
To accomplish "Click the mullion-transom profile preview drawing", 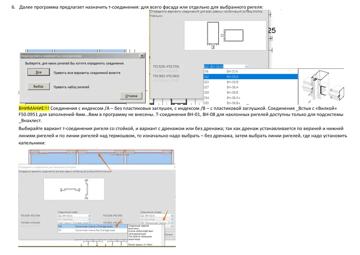I will click(225, 35).
